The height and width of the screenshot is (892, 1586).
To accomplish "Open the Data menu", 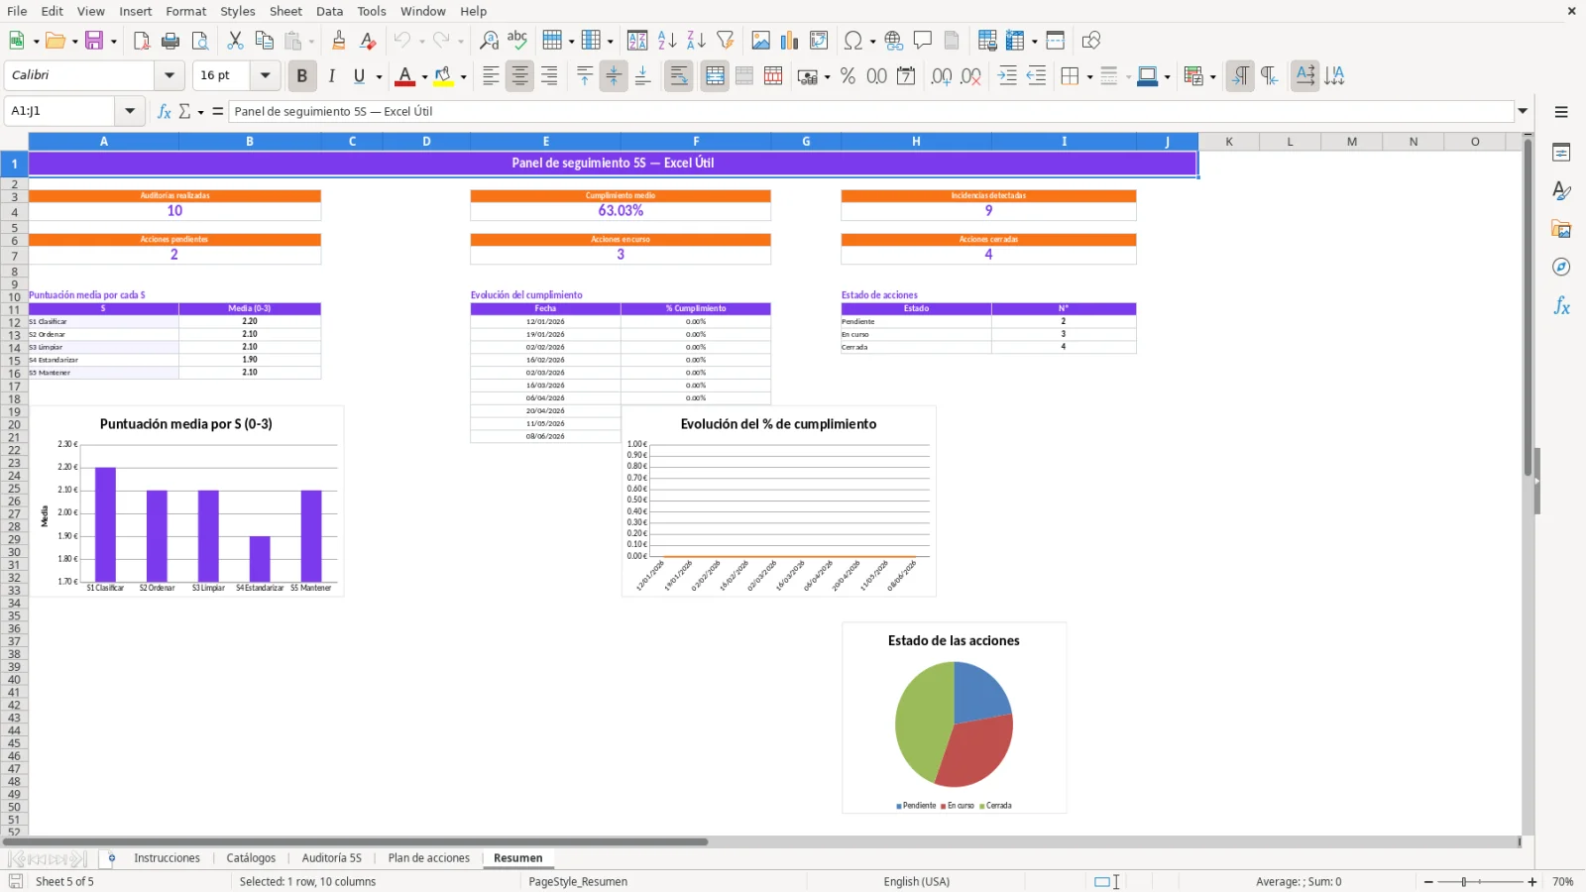I will (x=330, y=11).
